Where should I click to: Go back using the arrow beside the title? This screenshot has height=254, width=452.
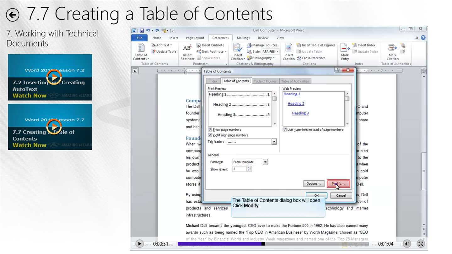(13, 14)
